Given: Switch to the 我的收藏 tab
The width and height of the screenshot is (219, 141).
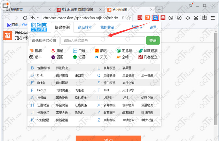Looking at the screenshot, I should coord(107,27).
